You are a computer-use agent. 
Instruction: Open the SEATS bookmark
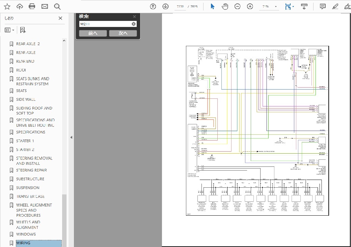pyautogui.click(x=21, y=91)
